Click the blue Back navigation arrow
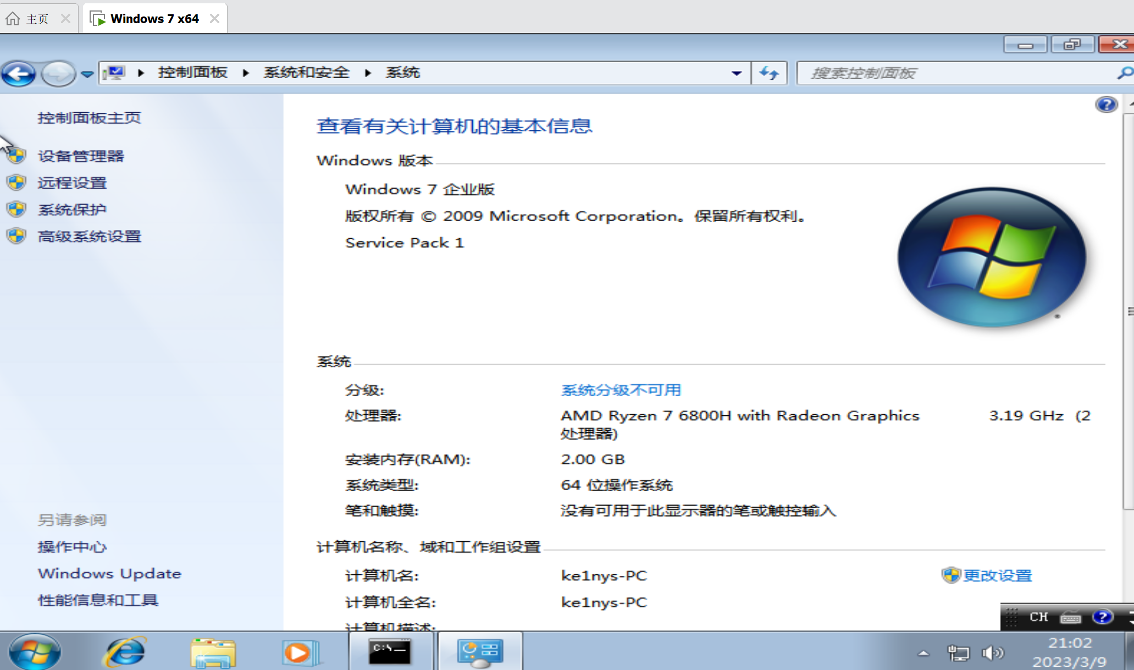 click(19, 73)
